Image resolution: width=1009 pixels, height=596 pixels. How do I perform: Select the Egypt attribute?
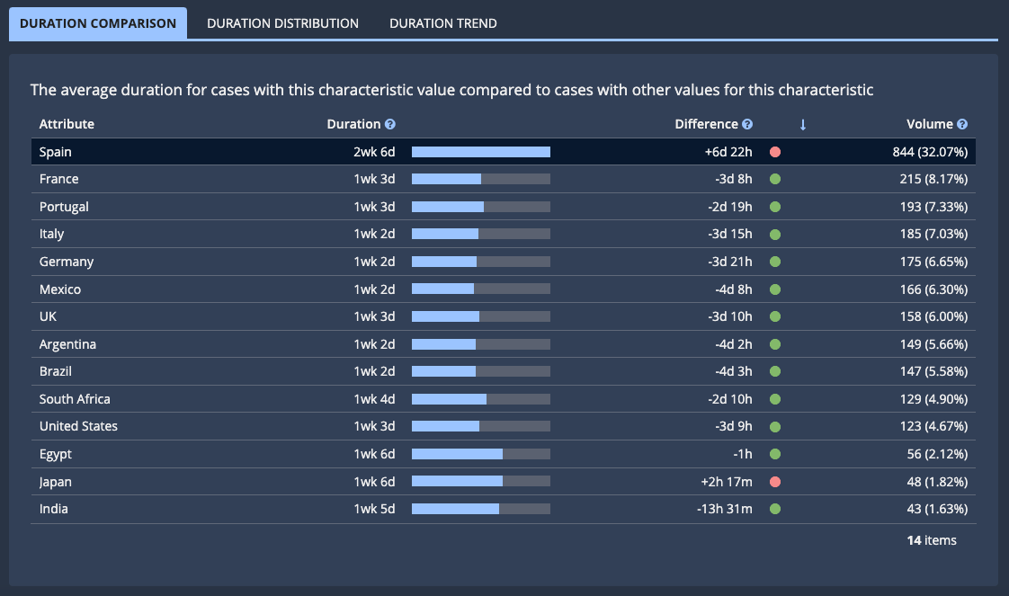(x=56, y=454)
